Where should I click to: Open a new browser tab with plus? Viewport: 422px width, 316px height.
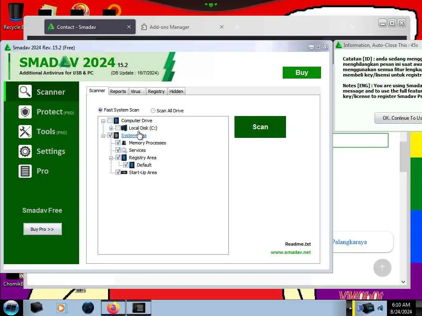click(x=237, y=27)
